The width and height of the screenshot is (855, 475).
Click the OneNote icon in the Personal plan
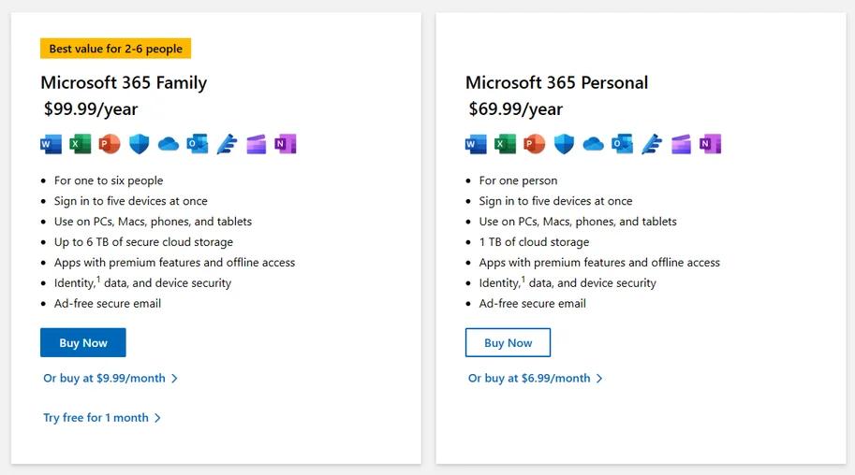coord(711,144)
